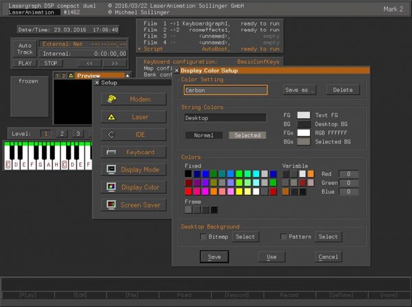Image resolution: width=412 pixels, height=307 pixels.
Task: Pick the yellow fixed color swatch
Action: click(x=239, y=192)
